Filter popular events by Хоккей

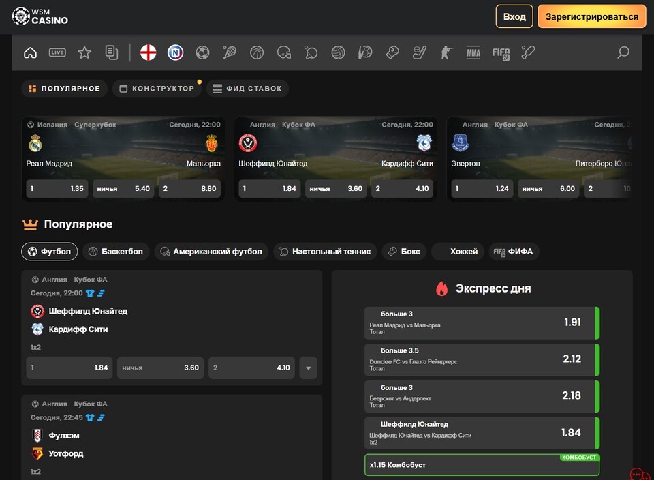click(458, 252)
